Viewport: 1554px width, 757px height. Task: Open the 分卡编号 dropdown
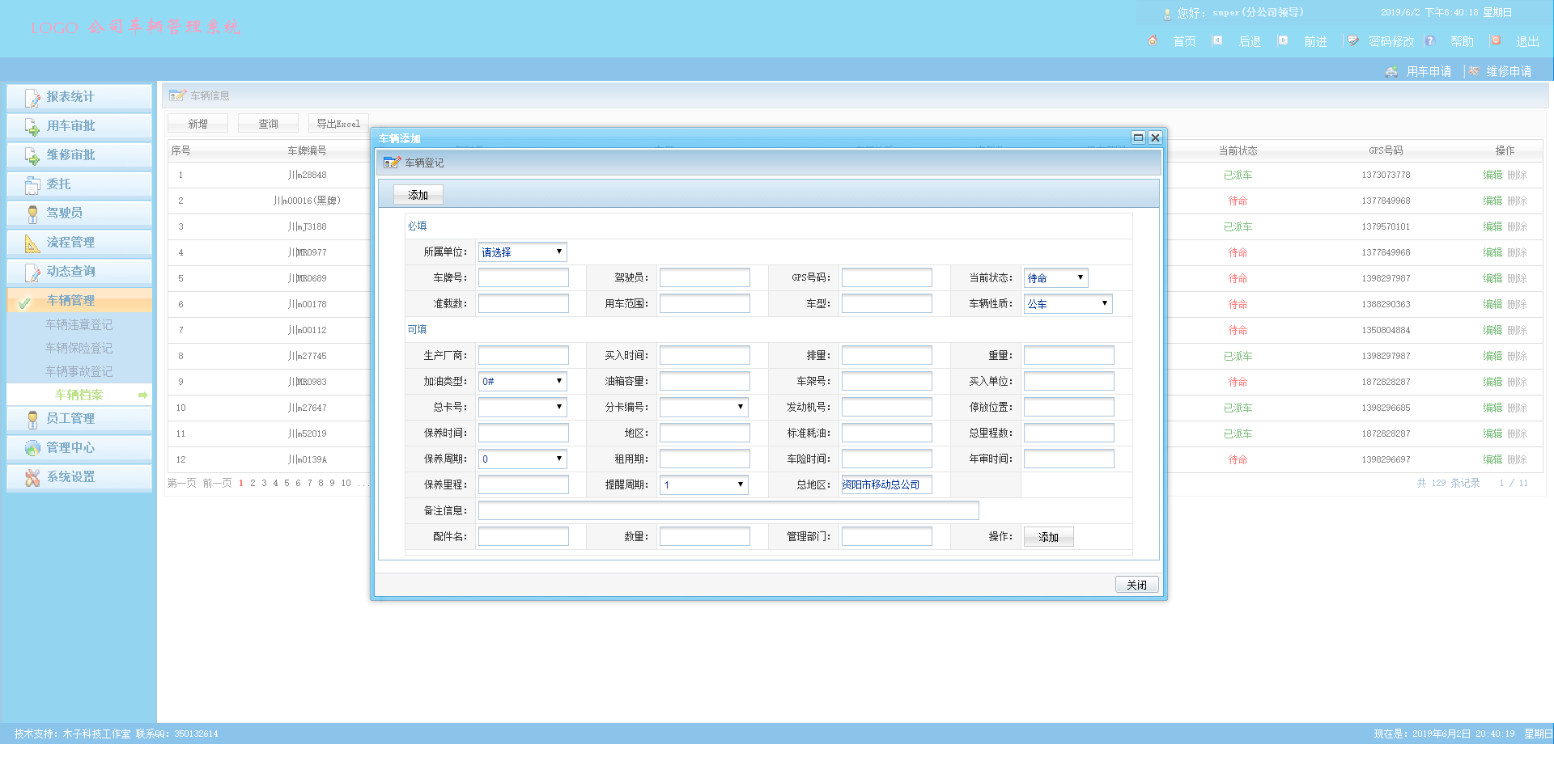tap(703, 408)
